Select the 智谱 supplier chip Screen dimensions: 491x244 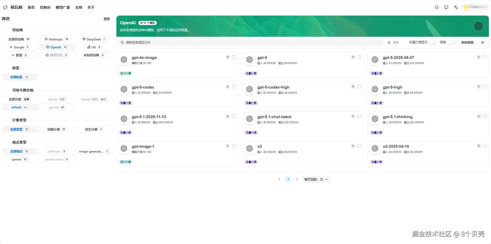(20, 55)
